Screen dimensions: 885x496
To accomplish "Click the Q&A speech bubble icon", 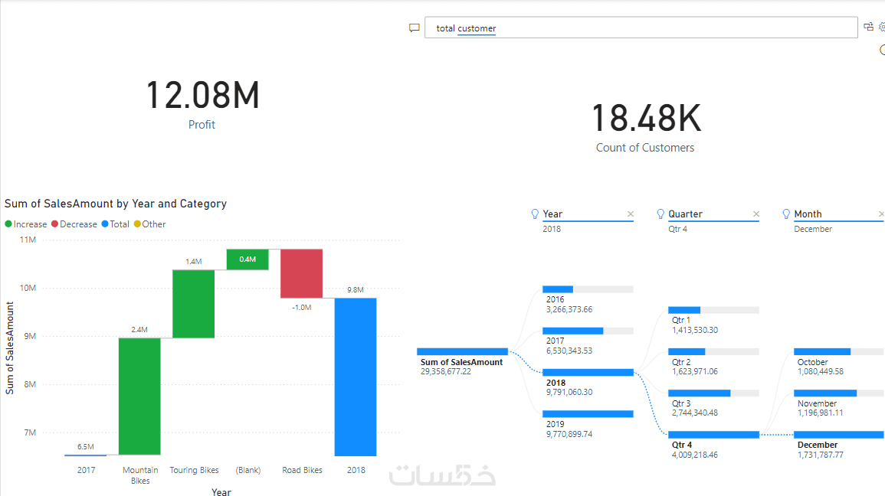I will tap(415, 28).
